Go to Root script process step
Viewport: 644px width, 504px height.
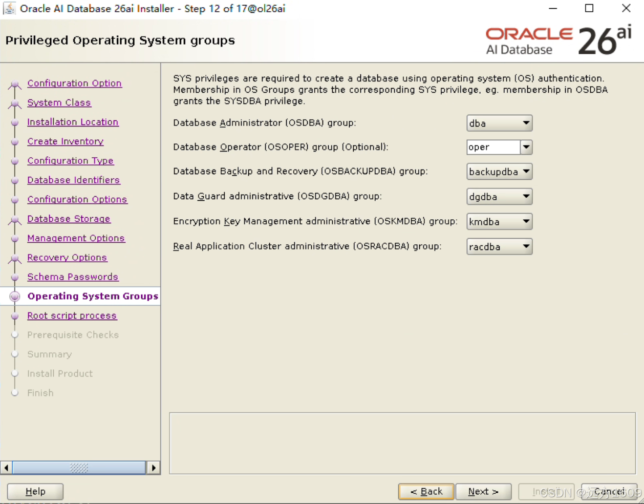pyautogui.click(x=72, y=316)
